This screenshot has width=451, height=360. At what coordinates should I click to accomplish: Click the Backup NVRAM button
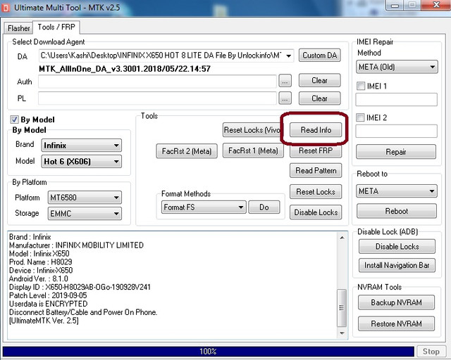tap(396, 302)
